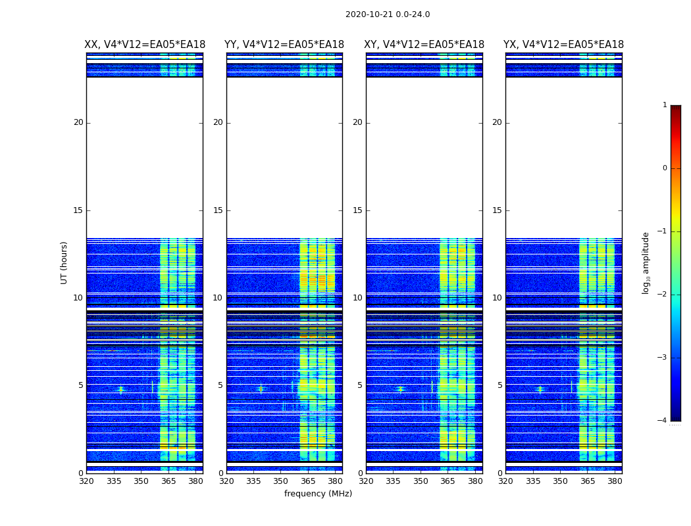This screenshot has height=526, width=691.
Task: Click the bright 338 MHz spot in YX panel
Action: (x=540, y=389)
